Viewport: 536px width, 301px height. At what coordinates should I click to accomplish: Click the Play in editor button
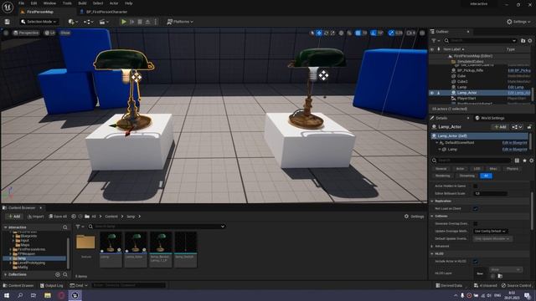124,22
